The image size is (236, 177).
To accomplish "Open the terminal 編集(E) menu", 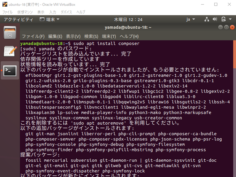I will tap(55, 37).
